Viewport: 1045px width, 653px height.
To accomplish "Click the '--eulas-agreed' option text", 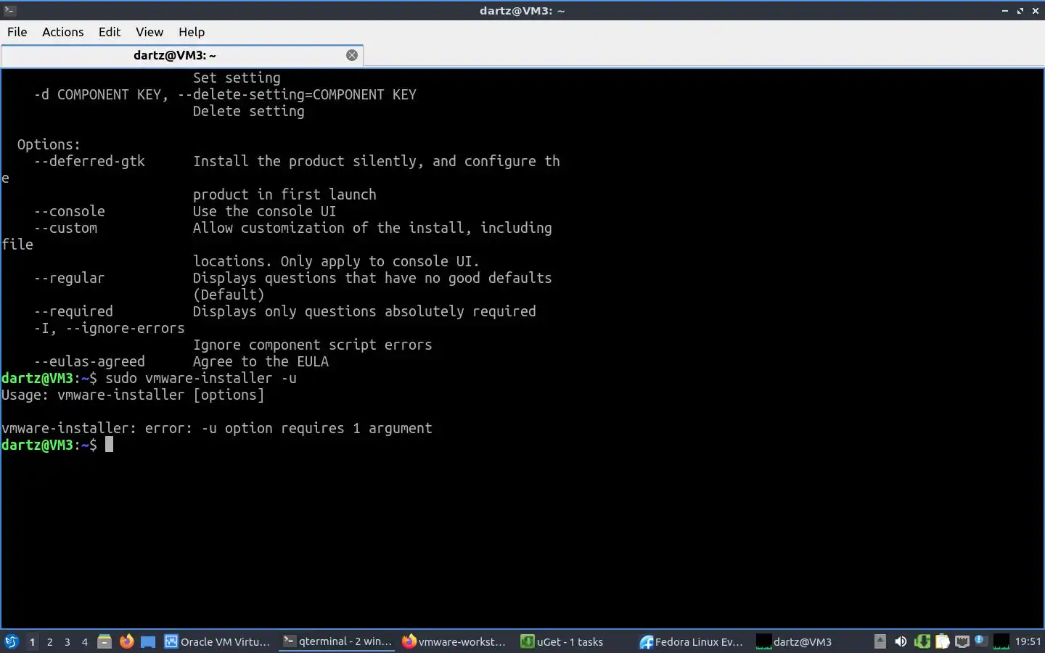I will 89,361.
